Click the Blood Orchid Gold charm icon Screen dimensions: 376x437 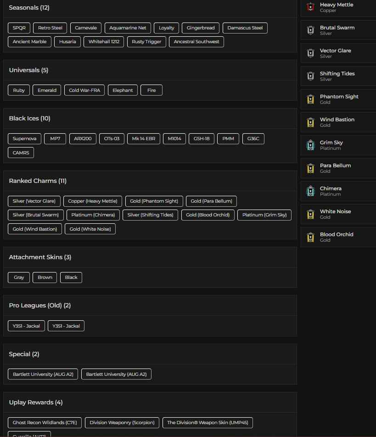coord(310,237)
